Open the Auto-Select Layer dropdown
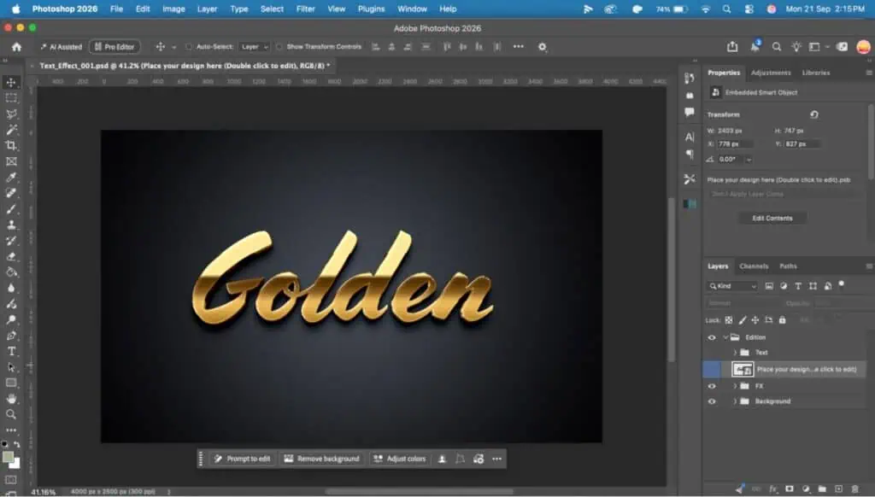 tap(255, 47)
